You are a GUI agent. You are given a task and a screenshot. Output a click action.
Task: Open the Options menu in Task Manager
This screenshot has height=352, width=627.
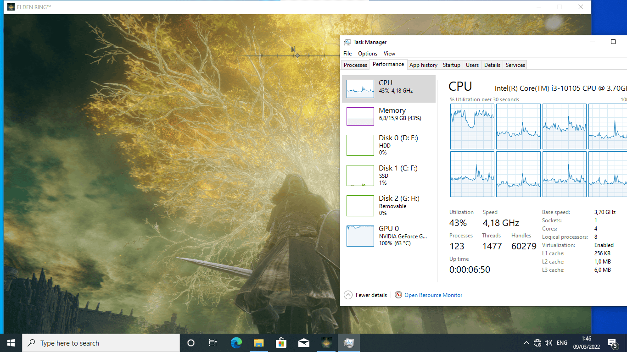(x=368, y=54)
